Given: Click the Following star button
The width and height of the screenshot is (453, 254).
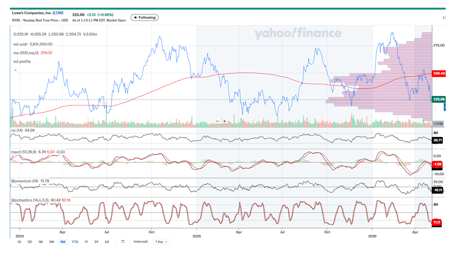Looking at the screenshot, I should pos(144,18).
